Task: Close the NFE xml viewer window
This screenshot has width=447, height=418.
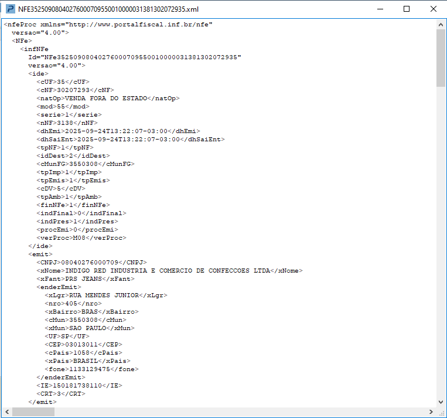Action: (434, 9)
